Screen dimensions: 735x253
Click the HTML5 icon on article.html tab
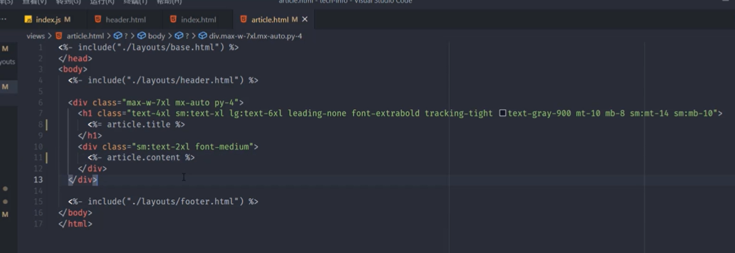coord(244,20)
